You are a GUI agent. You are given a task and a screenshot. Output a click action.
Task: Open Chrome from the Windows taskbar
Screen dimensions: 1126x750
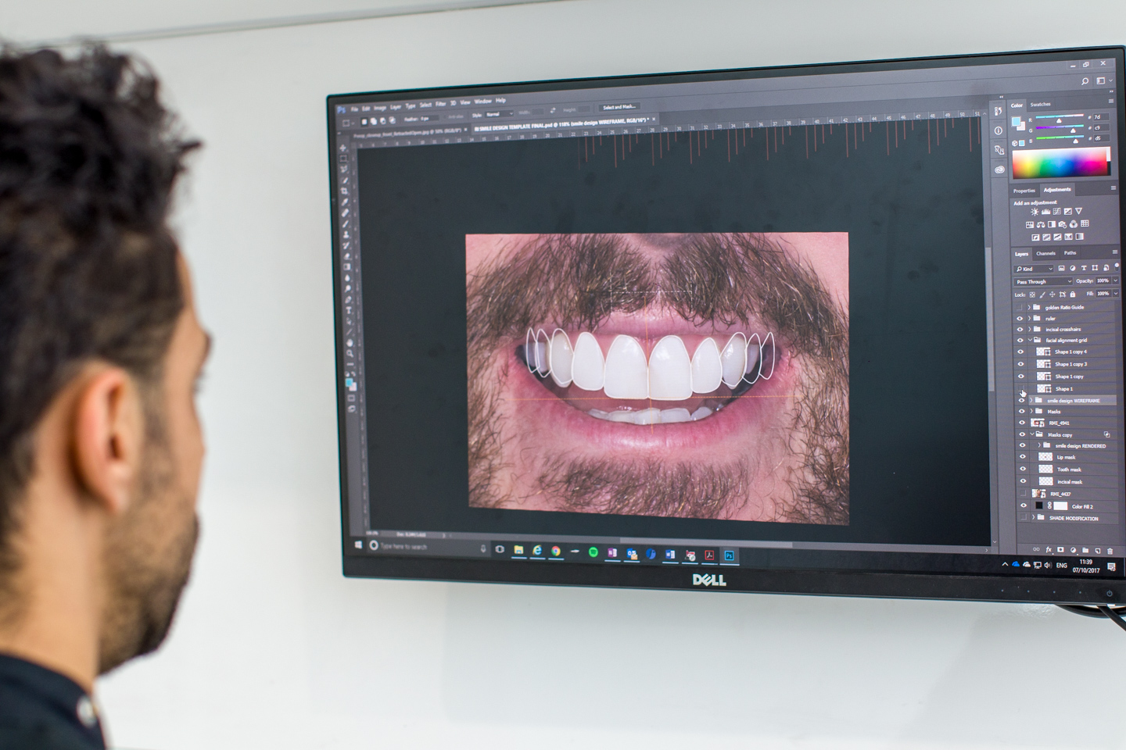coord(556,551)
